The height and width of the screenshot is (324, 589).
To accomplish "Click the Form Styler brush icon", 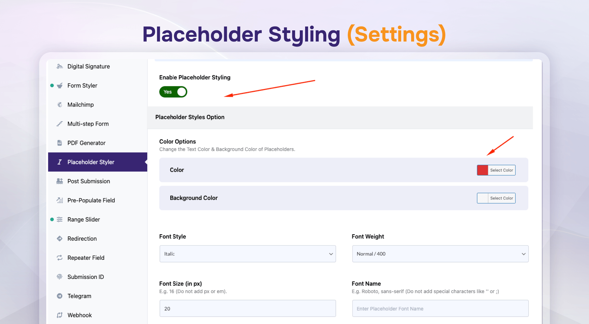I will pos(59,85).
